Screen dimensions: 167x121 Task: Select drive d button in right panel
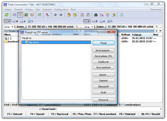coord(94,21)
